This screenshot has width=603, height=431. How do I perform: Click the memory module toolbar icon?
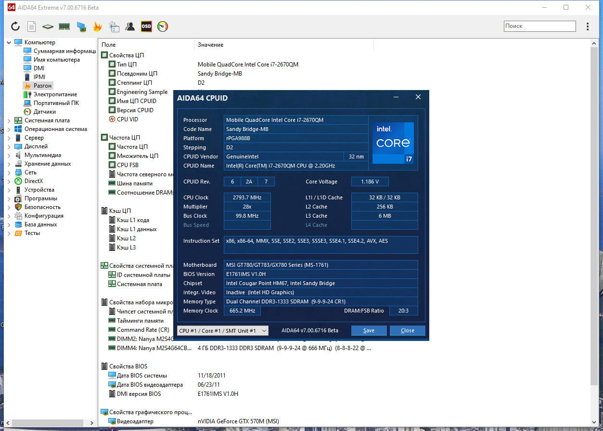[64, 26]
